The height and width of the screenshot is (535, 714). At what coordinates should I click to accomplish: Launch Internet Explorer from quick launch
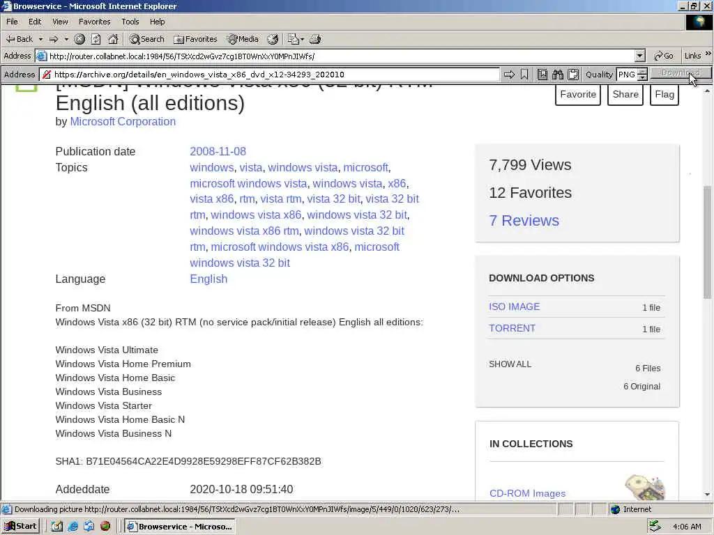click(73, 527)
